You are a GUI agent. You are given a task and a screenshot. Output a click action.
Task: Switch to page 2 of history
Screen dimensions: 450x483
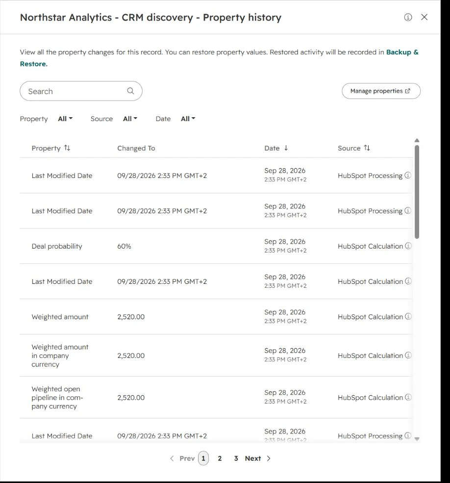[x=220, y=458]
